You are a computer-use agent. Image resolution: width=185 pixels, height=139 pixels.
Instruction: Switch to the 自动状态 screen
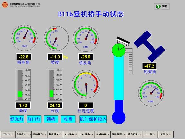point(23,134)
